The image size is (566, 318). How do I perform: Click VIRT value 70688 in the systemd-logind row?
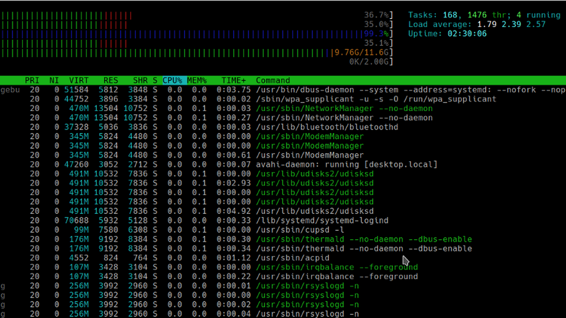pos(76,221)
